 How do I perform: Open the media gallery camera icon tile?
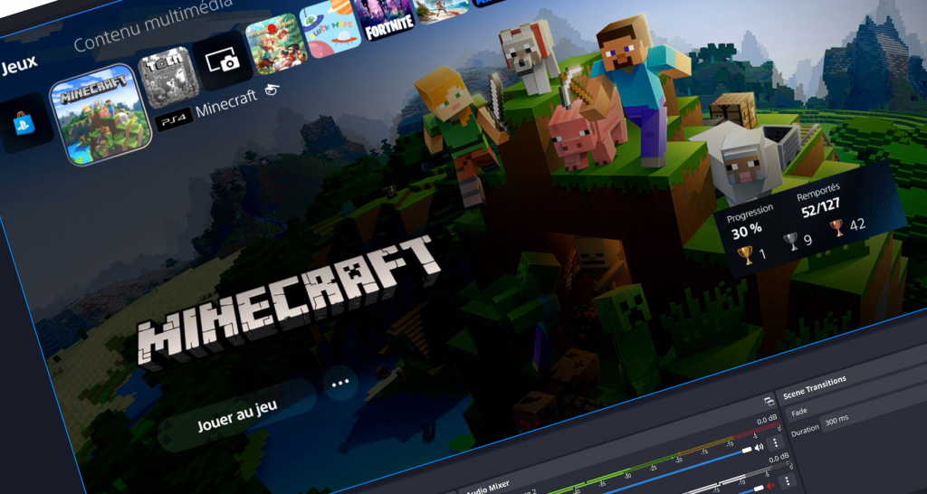point(223,61)
